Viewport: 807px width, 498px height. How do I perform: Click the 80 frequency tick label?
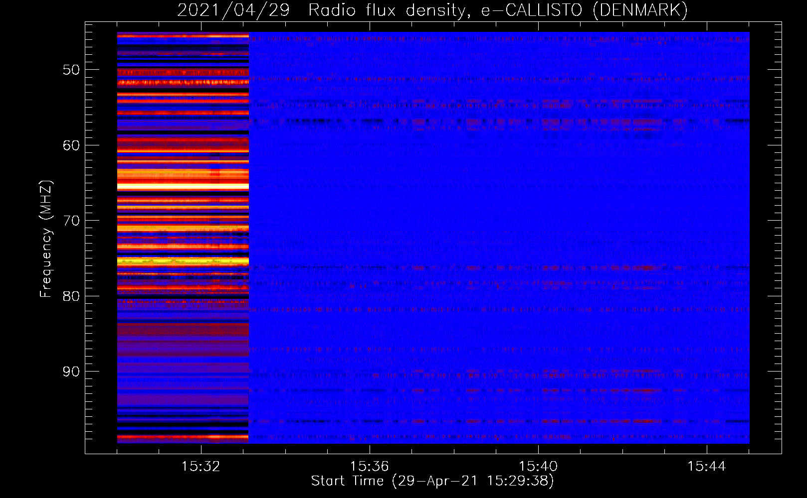pyautogui.click(x=71, y=296)
